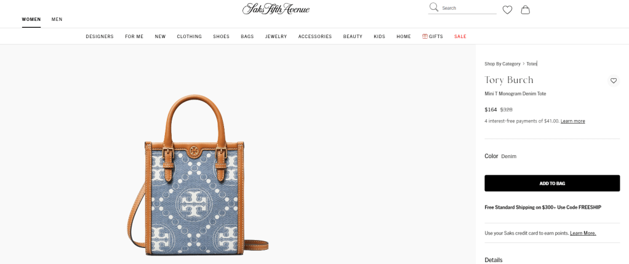Click the Add to Bag button
The width and height of the screenshot is (629, 264).
pos(552,183)
